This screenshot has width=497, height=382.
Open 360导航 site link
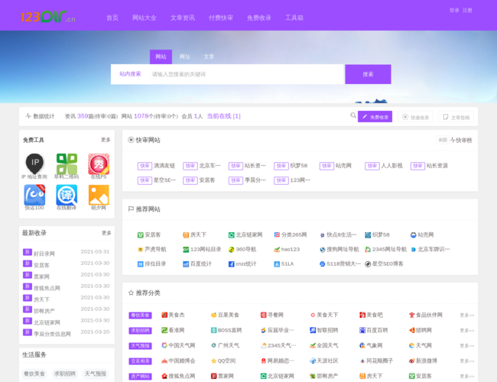(x=242, y=249)
